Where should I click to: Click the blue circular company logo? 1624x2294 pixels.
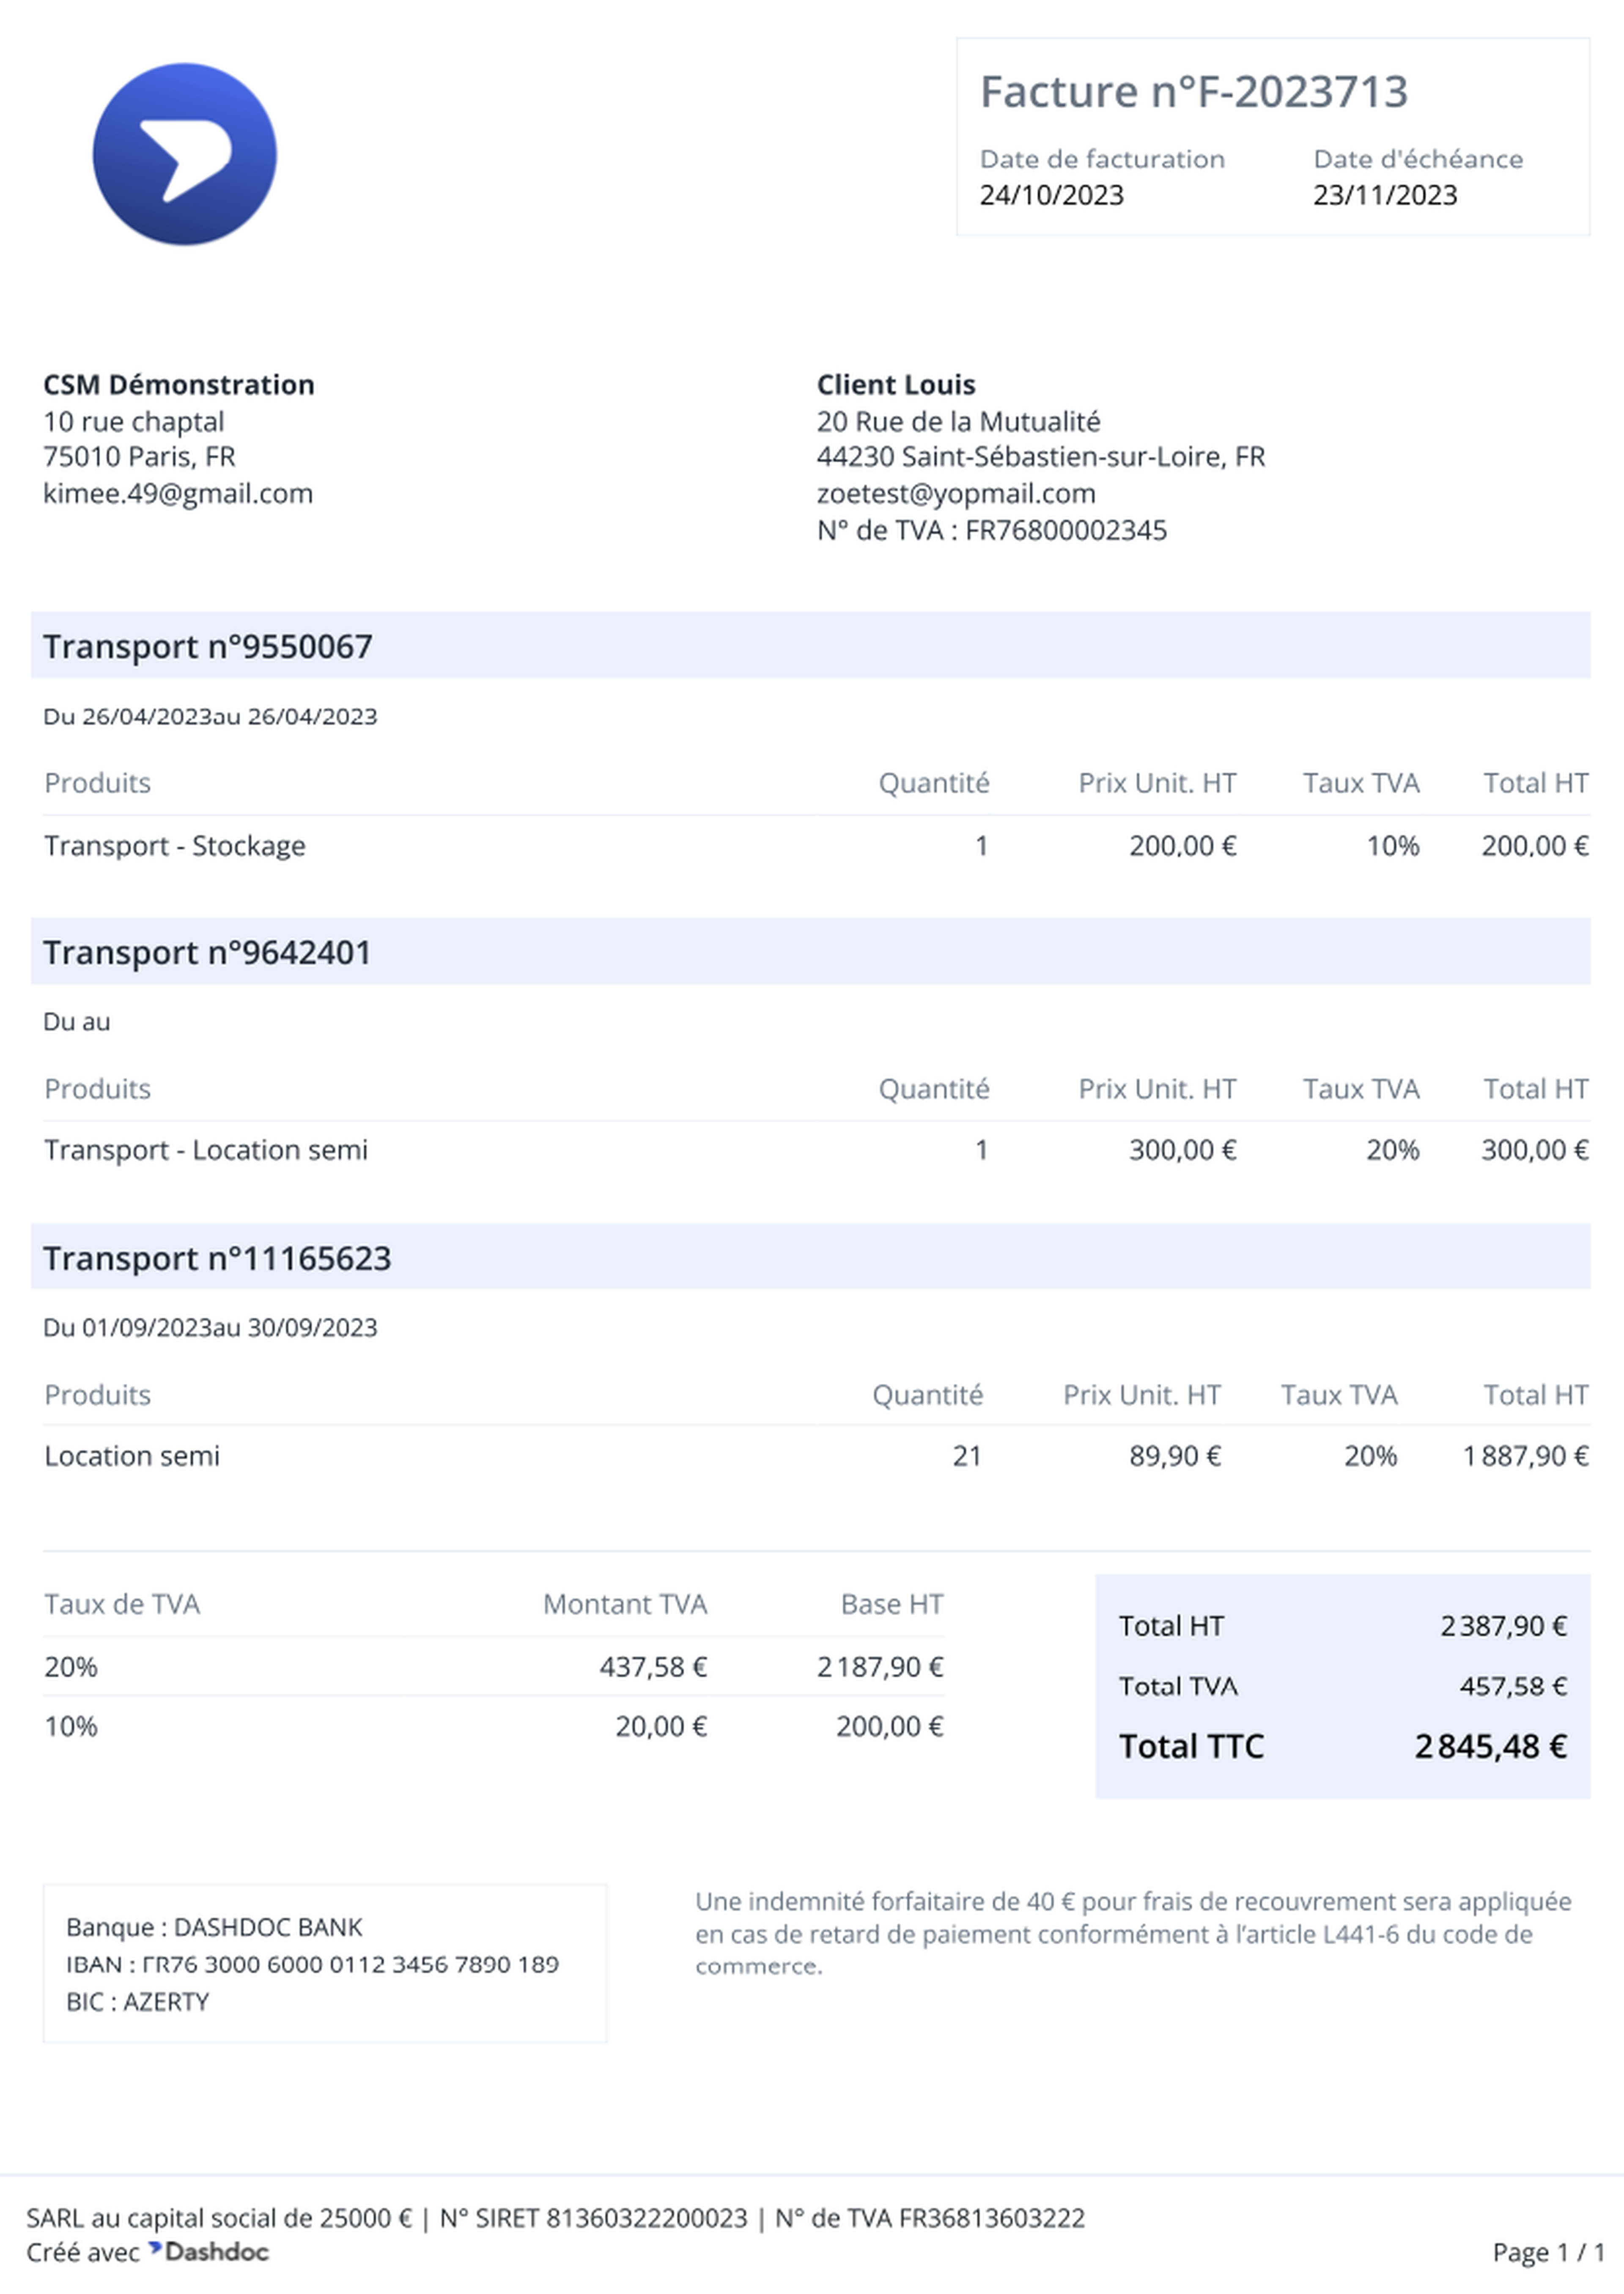point(184,154)
